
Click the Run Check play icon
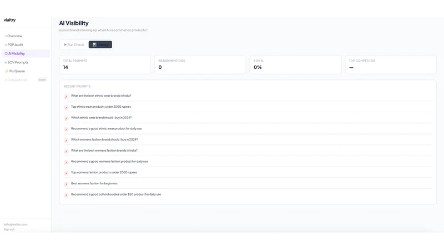[x=65, y=45]
